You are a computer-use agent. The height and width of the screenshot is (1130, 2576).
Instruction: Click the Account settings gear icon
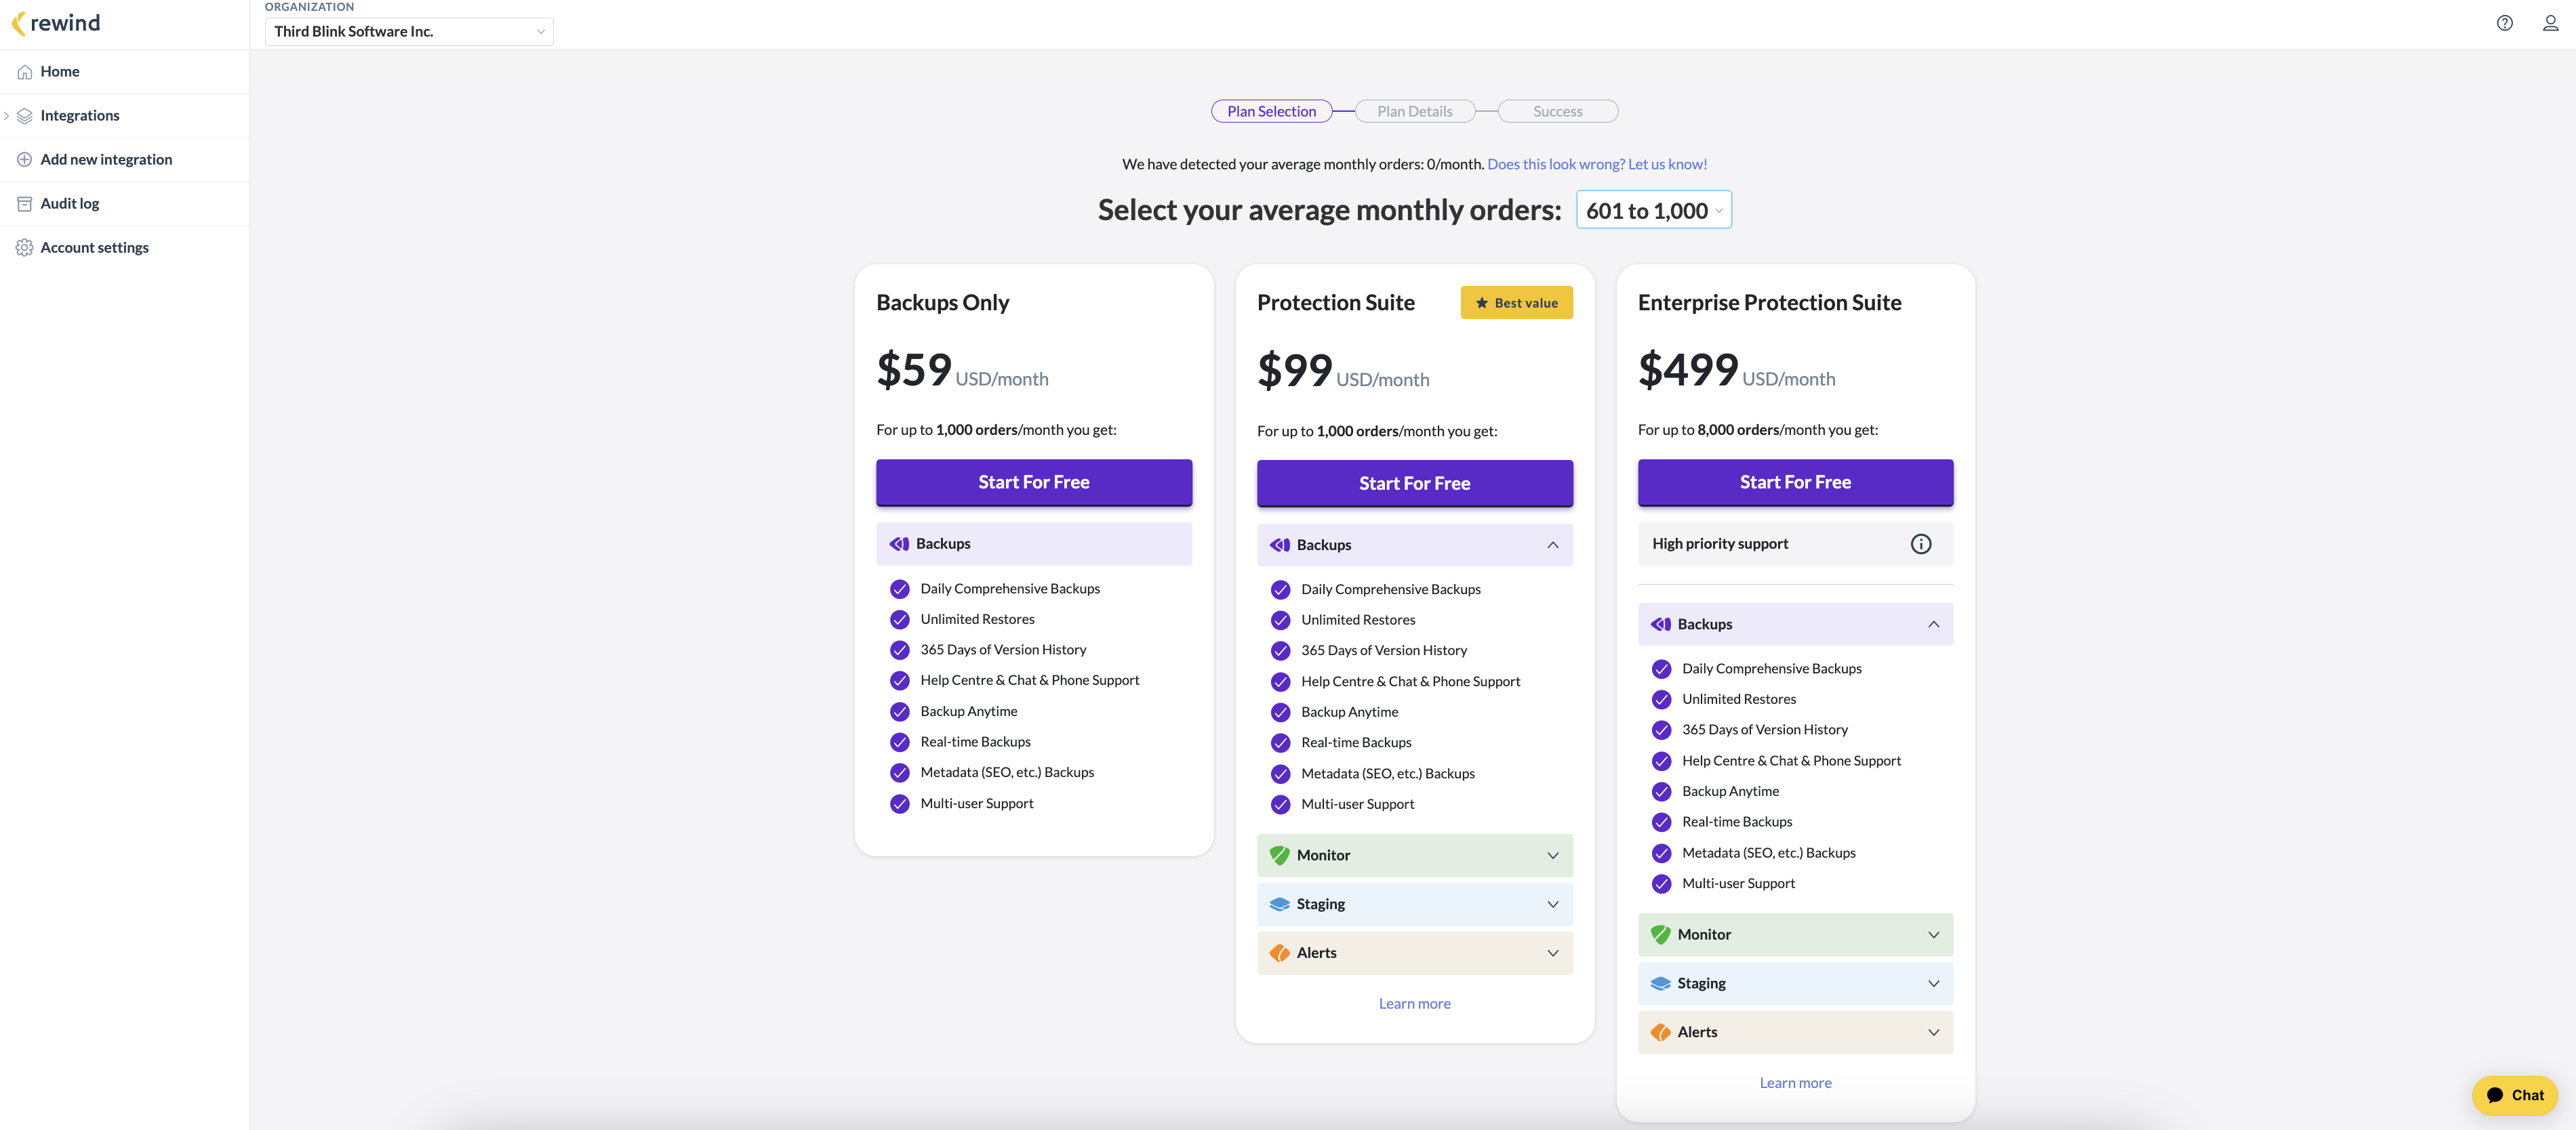click(25, 248)
